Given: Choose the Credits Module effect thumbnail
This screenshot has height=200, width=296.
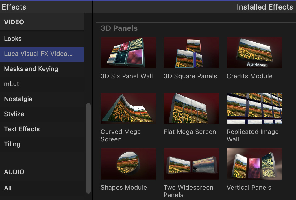Looking at the screenshot, I should tap(254, 52).
